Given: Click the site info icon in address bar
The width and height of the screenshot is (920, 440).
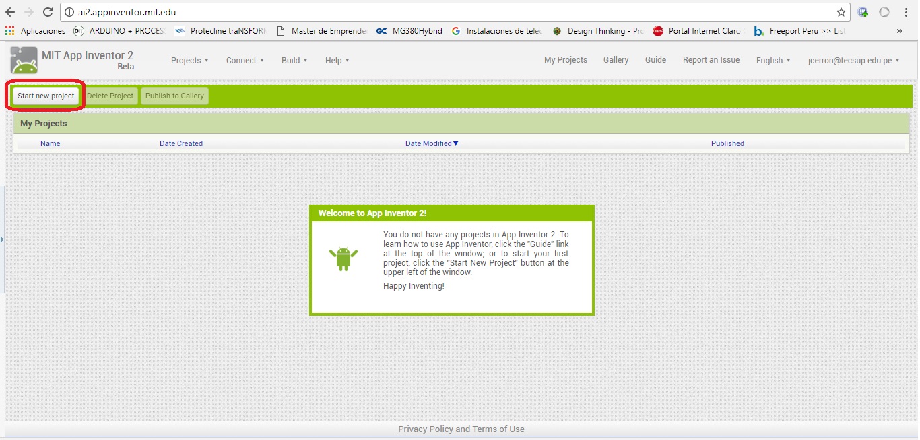Looking at the screenshot, I should tap(69, 12).
